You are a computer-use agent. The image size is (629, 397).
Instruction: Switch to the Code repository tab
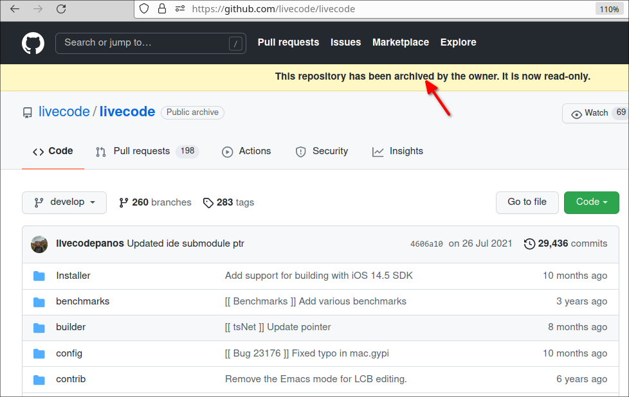click(53, 152)
